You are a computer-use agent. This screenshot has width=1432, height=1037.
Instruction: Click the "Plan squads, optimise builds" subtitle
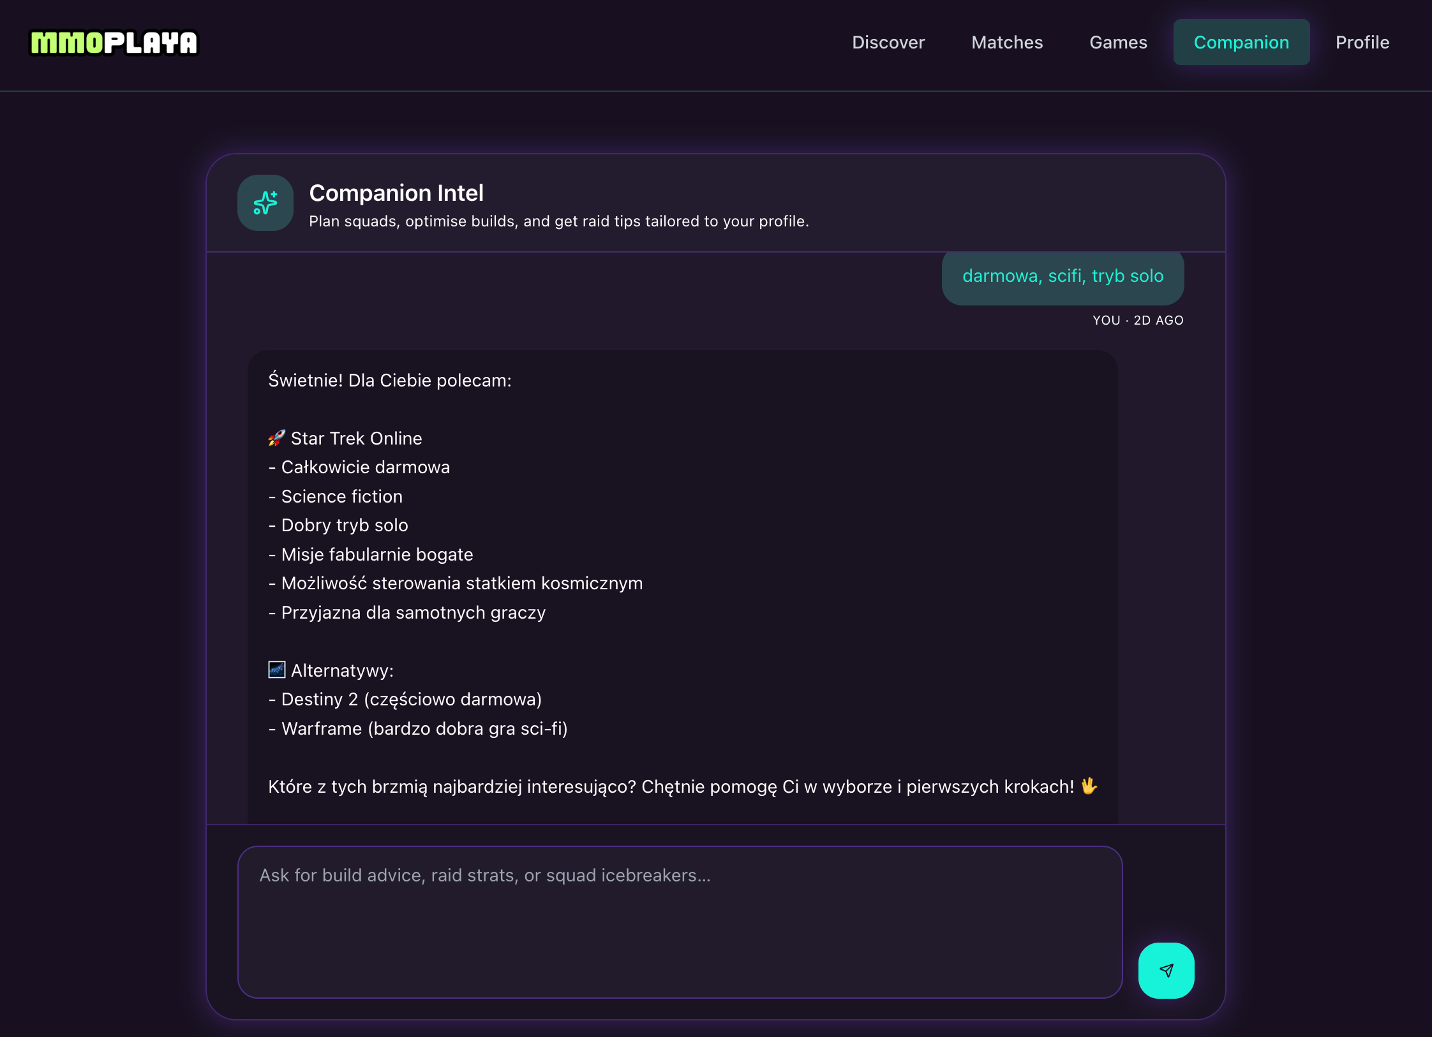558,221
